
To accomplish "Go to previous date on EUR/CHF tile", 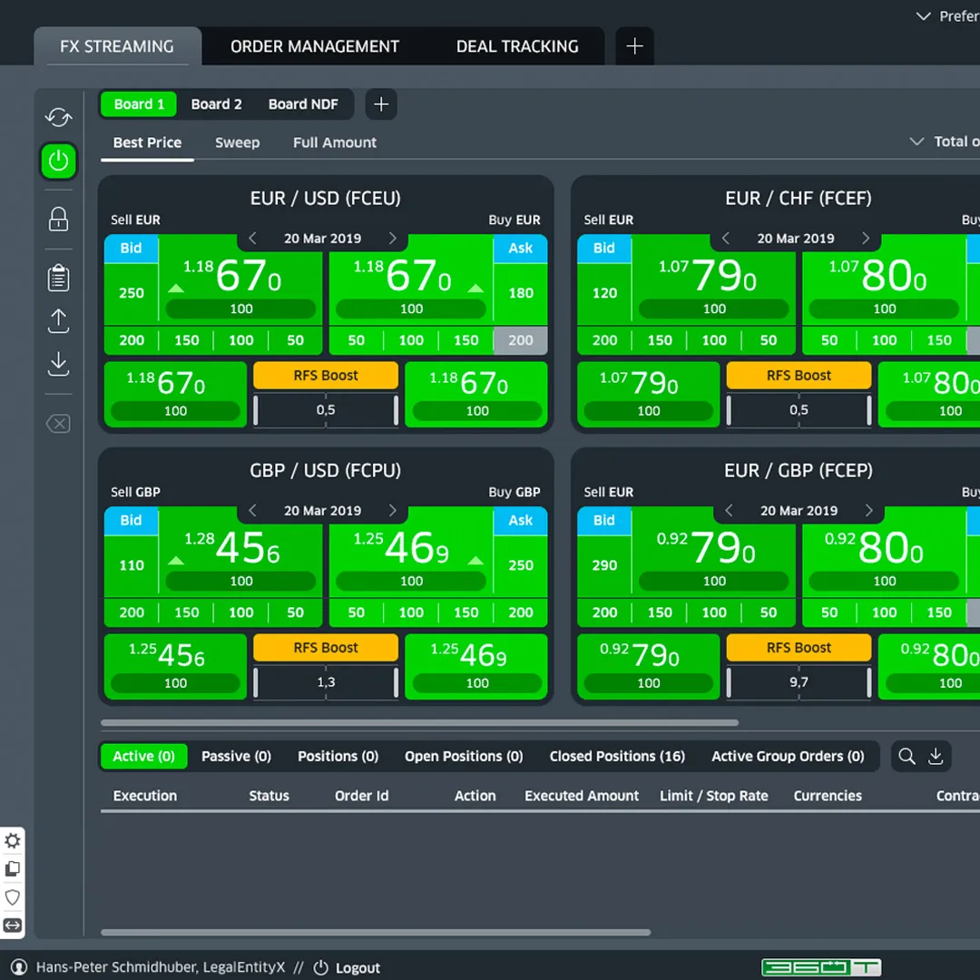I will [726, 238].
